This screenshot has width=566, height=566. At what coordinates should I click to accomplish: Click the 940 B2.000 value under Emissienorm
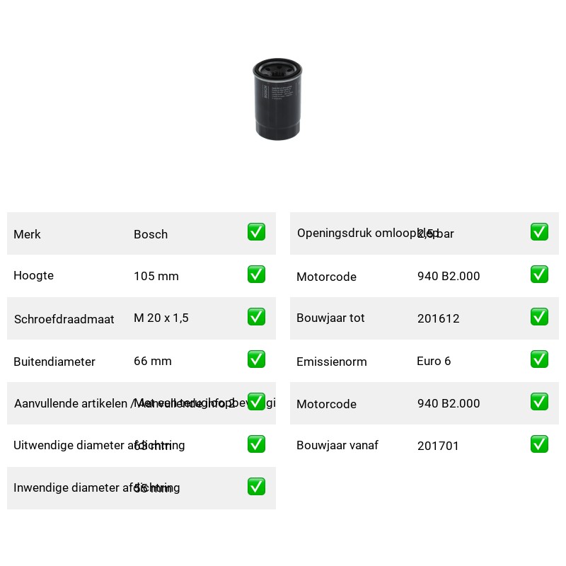click(449, 403)
